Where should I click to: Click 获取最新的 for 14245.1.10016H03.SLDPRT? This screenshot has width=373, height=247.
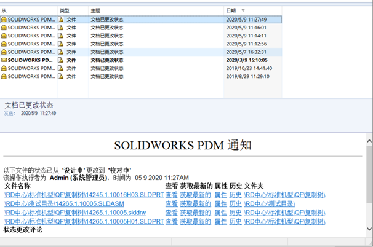click(x=196, y=195)
